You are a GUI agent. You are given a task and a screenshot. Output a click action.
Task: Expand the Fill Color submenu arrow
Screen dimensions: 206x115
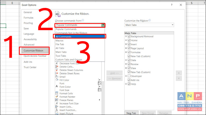100,80
